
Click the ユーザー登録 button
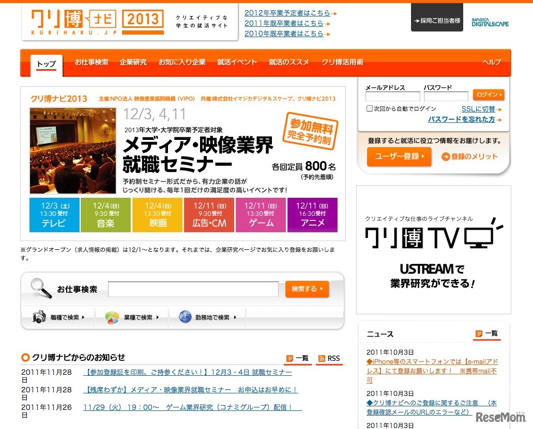[399, 156]
